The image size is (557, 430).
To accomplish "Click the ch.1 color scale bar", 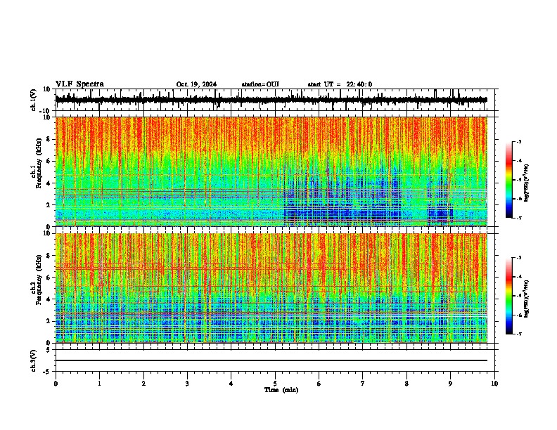I will [x=509, y=180].
